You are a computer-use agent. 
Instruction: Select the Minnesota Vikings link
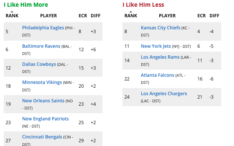42,82
